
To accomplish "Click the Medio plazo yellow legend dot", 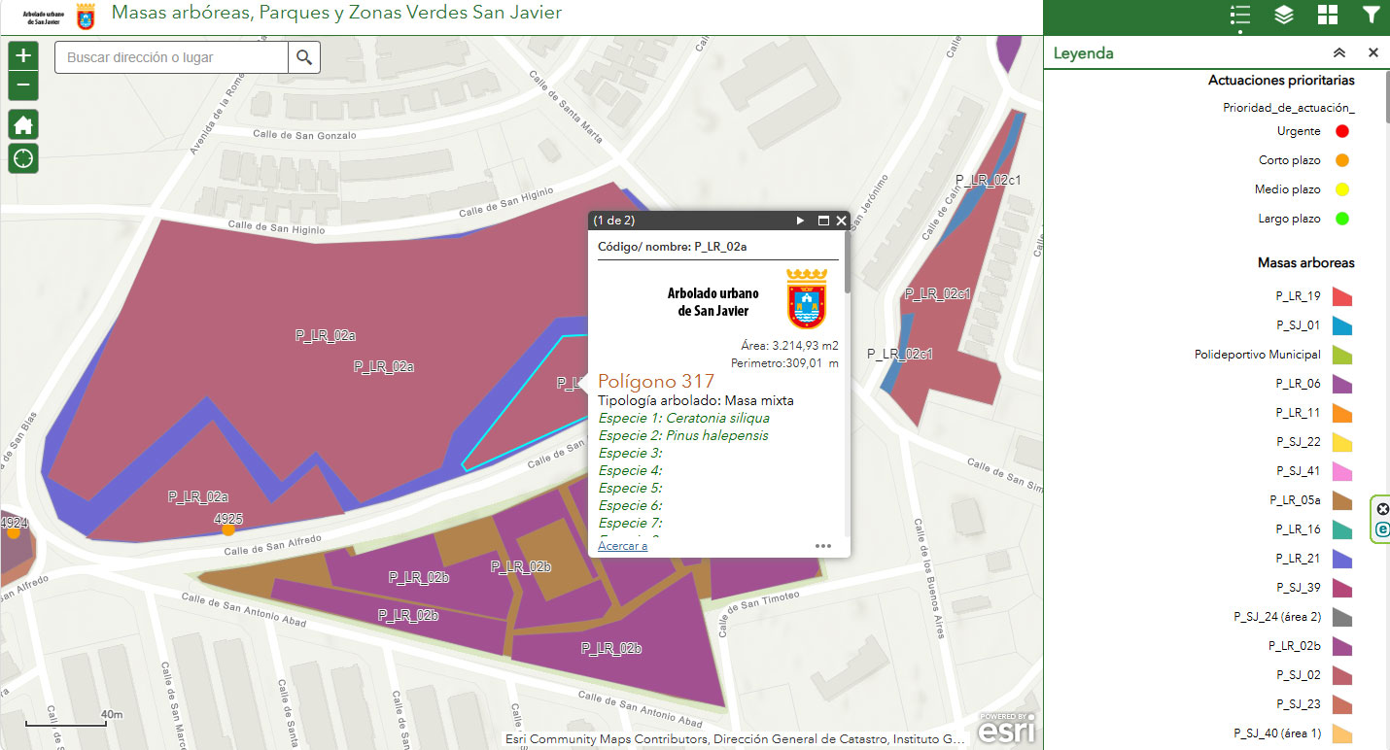I will pyautogui.click(x=1342, y=189).
